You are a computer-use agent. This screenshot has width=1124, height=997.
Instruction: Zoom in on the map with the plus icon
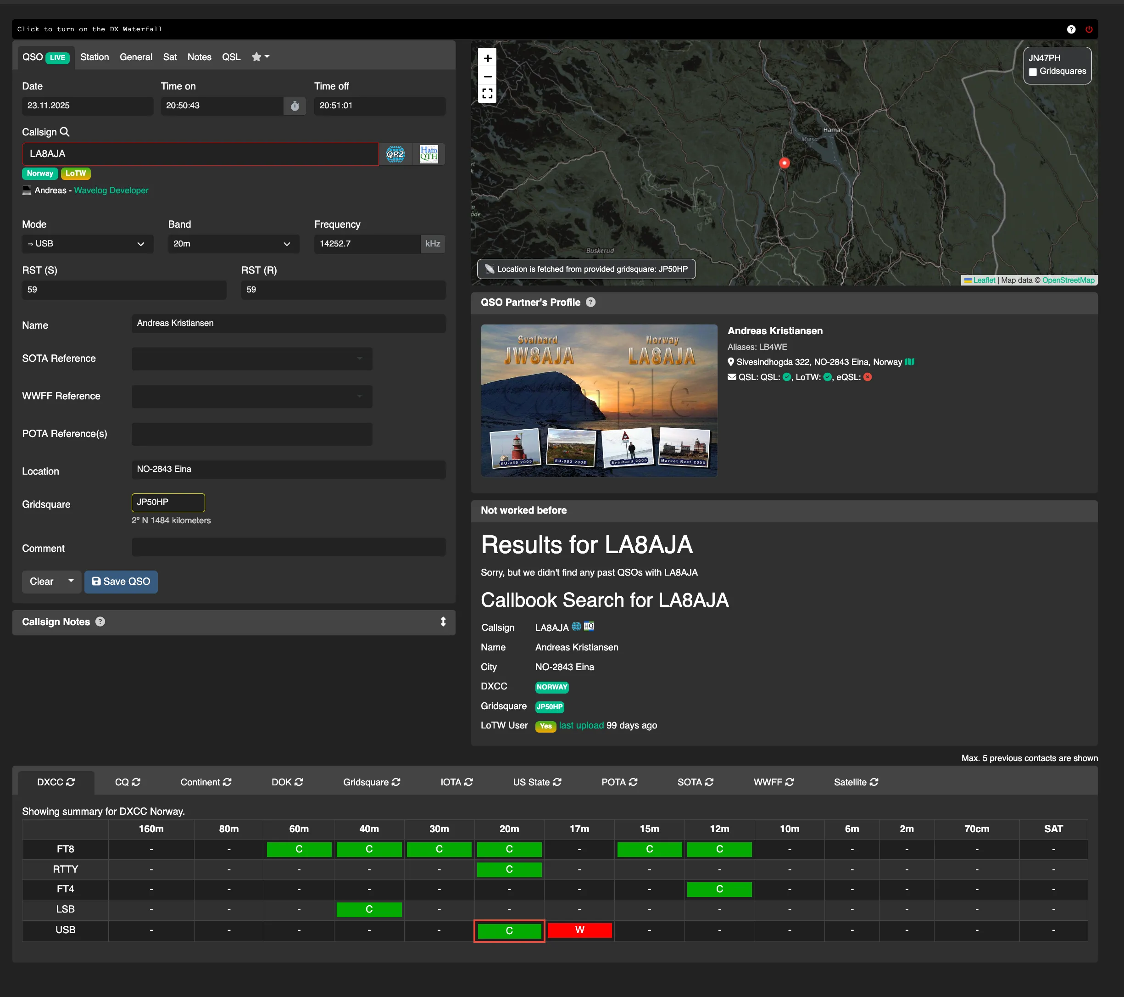pyautogui.click(x=487, y=58)
